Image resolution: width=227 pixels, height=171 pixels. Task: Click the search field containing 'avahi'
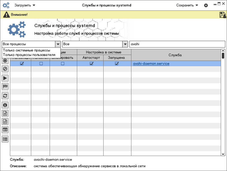click(177, 44)
